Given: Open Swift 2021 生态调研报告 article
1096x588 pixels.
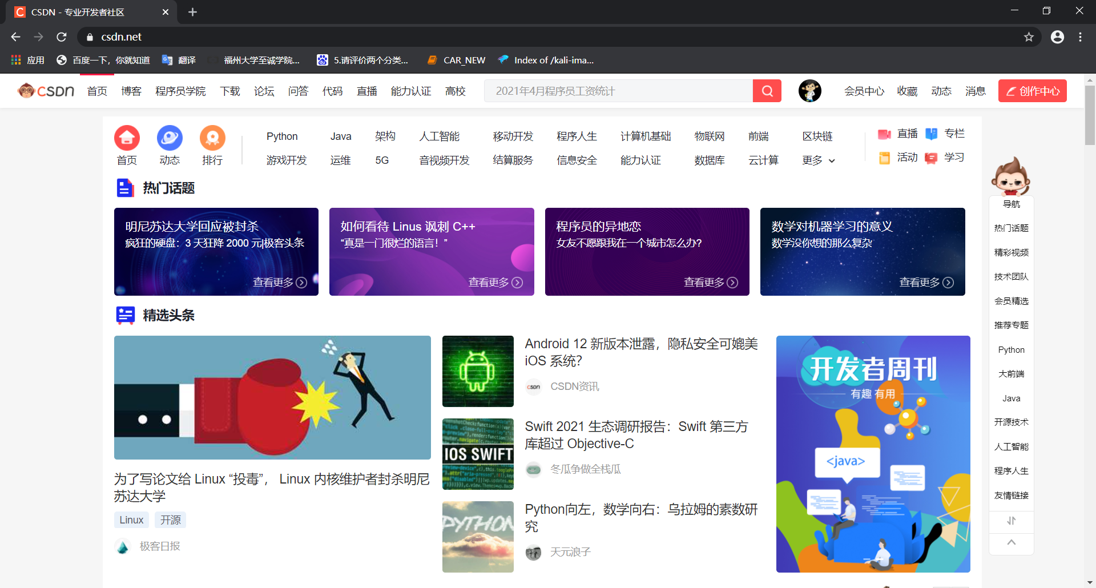Looking at the screenshot, I should pos(636,435).
